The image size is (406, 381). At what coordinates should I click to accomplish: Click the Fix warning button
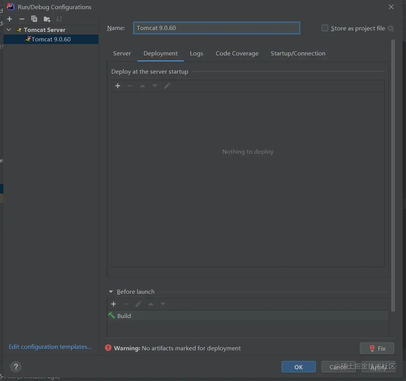(x=377, y=348)
